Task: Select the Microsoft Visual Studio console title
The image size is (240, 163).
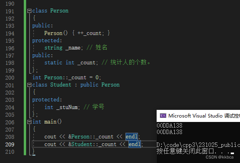Action: pos(204,116)
